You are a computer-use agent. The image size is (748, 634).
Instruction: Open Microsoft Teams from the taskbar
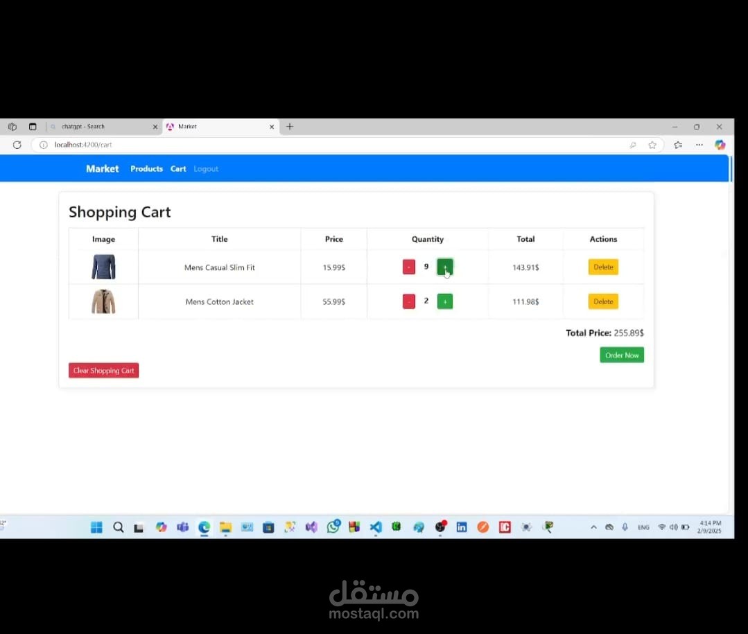(182, 527)
